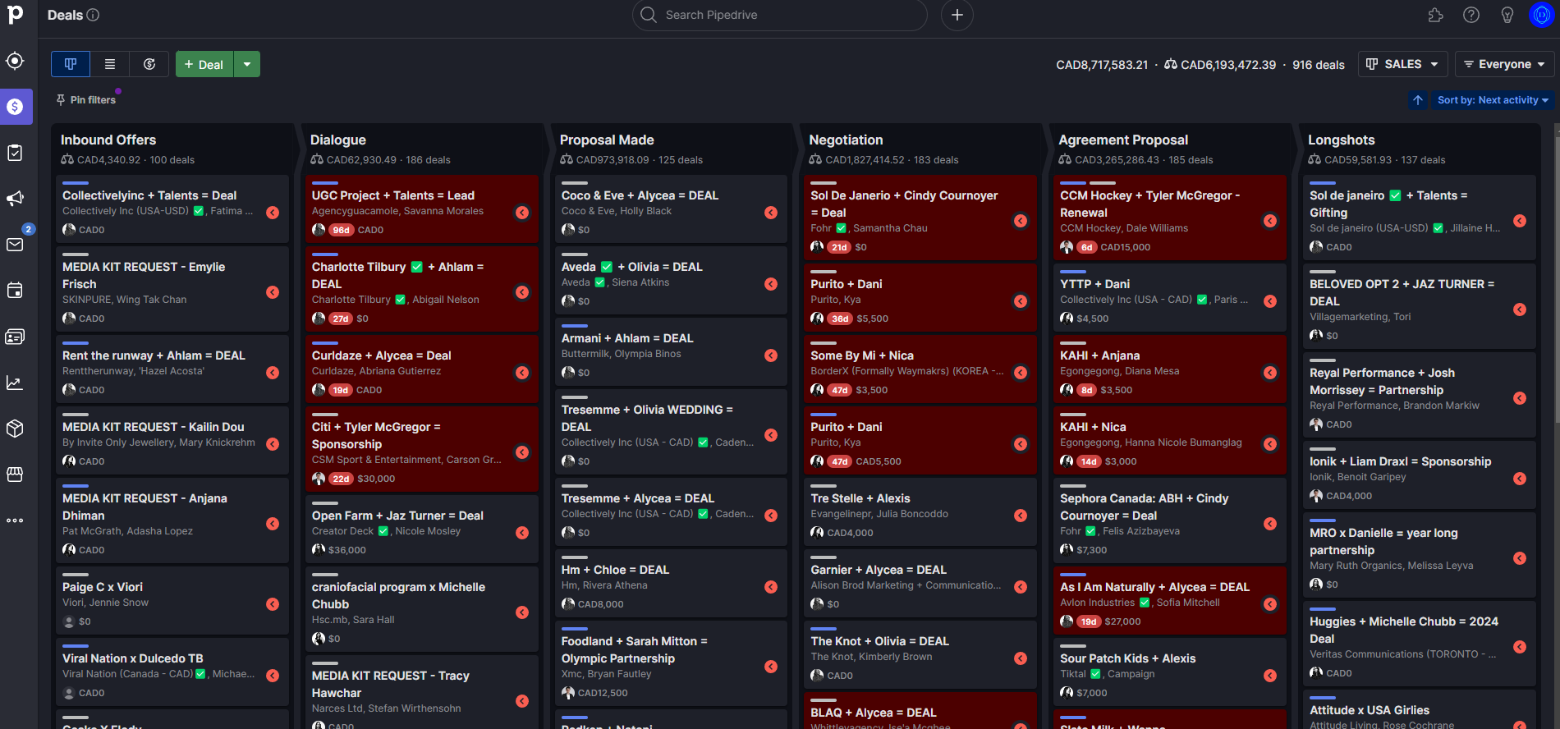Viewport: 1560px width, 729px height.
Task: Open Products box icon in sidebar
Action: point(15,429)
